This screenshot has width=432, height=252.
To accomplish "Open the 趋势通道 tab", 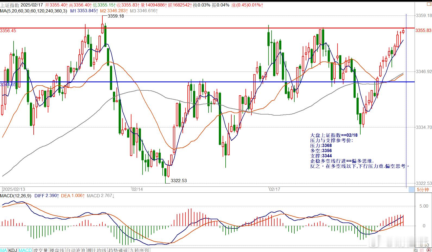I will (x=118, y=250).
